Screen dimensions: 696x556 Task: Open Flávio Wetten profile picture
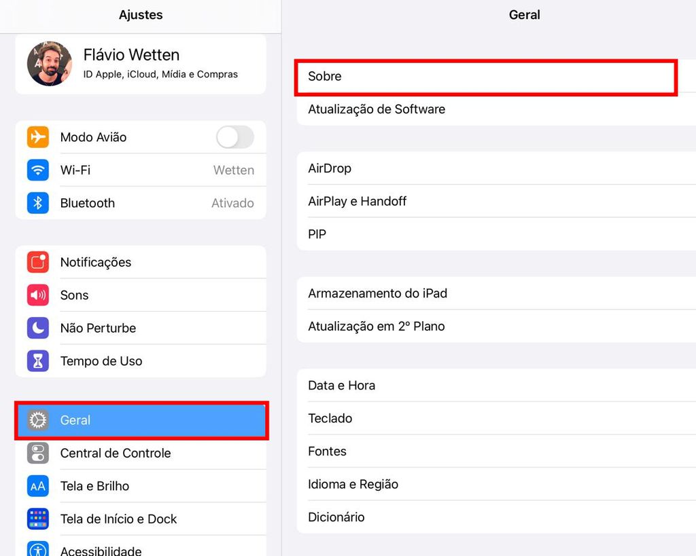pos(49,63)
